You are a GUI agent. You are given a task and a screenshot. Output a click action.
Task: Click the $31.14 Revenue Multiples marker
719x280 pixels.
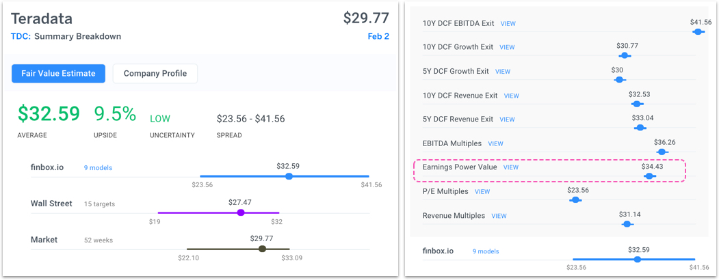coord(627,224)
